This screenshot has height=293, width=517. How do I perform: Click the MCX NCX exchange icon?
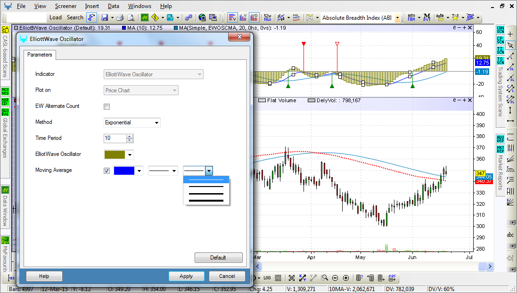tap(5, 91)
